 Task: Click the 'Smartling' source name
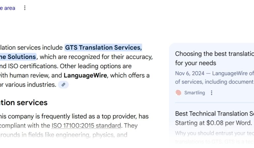(x=195, y=93)
